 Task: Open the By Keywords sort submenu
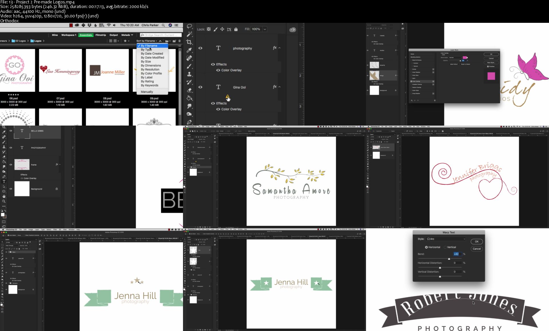point(150,85)
